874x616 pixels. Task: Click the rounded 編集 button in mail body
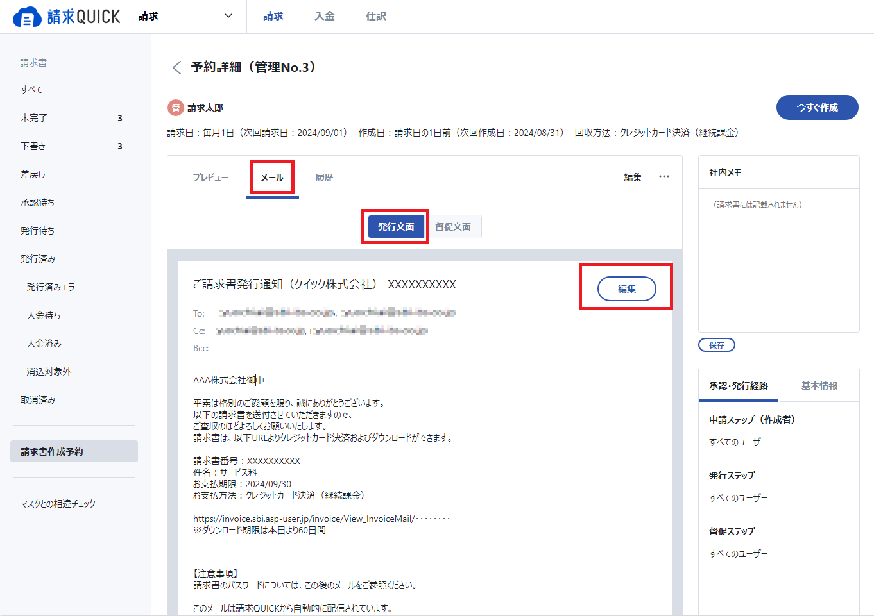click(x=627, y=288)
